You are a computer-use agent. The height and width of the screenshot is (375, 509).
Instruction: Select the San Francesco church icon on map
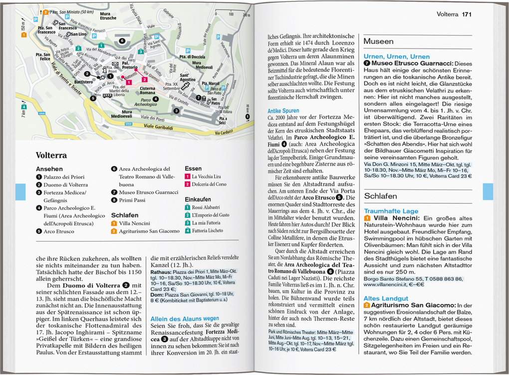point(56,22)
